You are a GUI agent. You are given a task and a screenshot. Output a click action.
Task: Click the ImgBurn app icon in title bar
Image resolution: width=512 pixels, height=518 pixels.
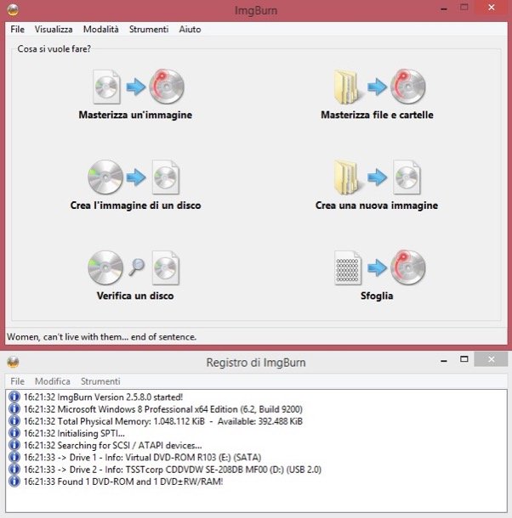click(13, 9)
